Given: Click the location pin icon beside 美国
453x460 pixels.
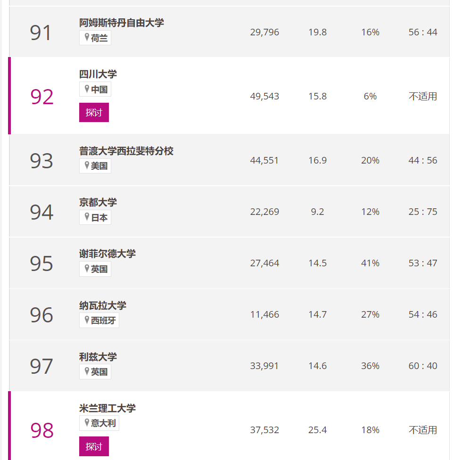Looking at the screenshot, I should click(x=87, y=165).
